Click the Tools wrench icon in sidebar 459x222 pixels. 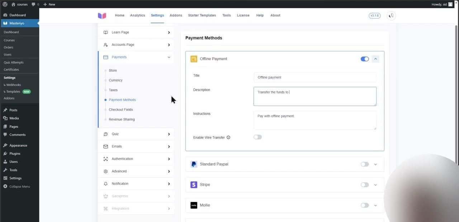[x=5, y=170]
